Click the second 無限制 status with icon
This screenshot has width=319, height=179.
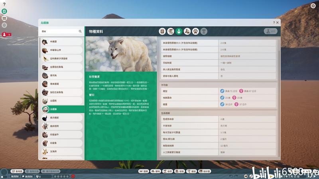(28, 177)
